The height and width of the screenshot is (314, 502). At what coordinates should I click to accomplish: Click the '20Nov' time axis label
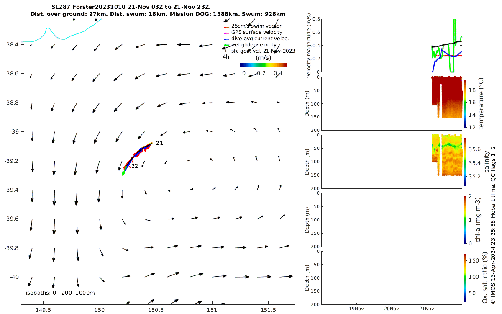(x=392, y=308)
